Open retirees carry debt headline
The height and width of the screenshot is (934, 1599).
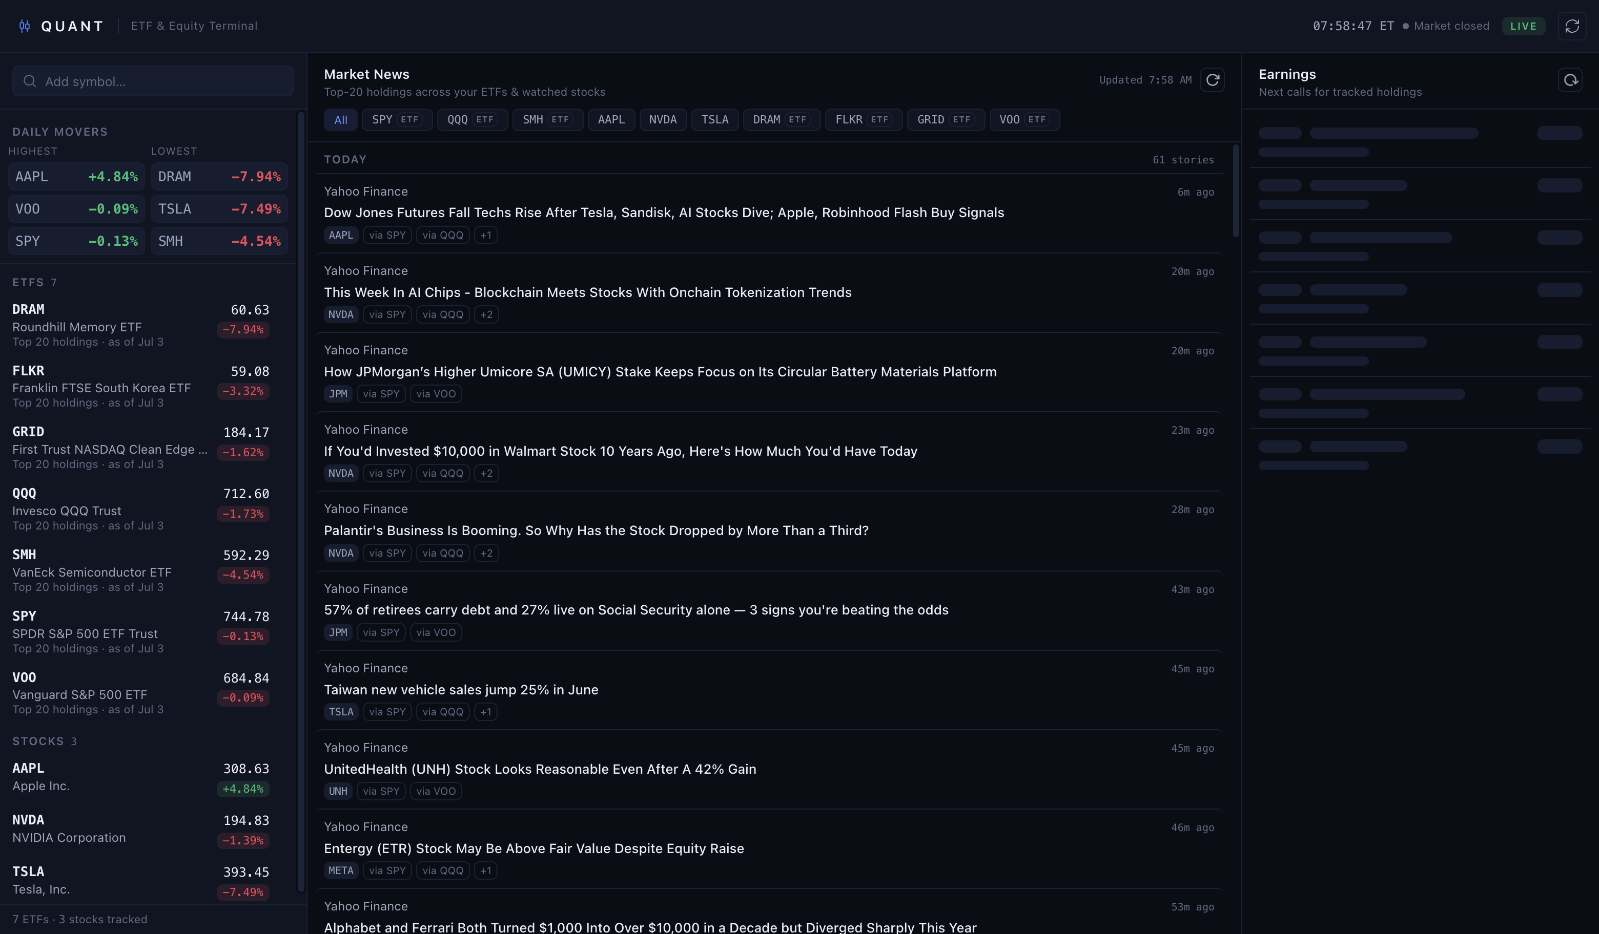pos(636,610)
